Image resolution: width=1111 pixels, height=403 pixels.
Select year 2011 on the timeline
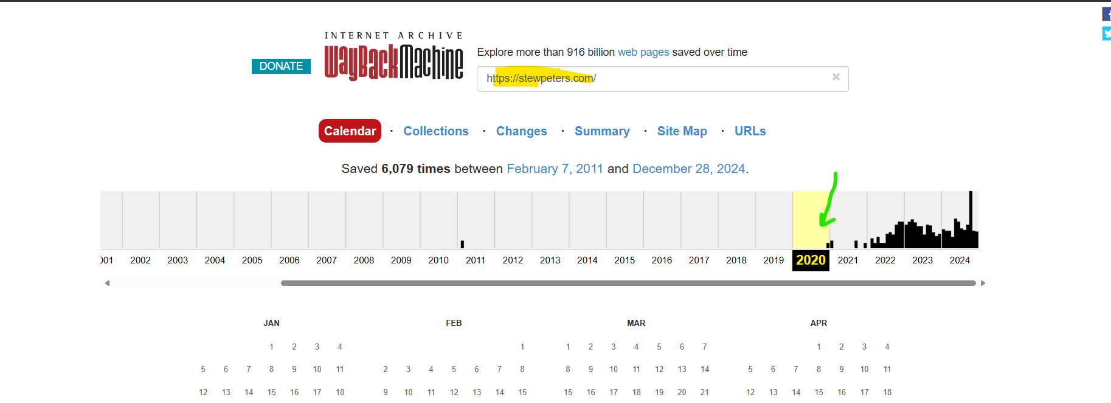point(476,260)
